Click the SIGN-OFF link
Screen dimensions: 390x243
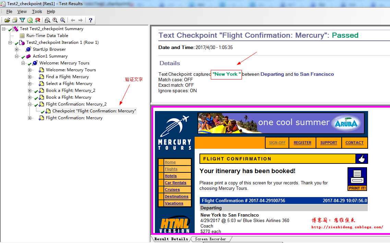[277, 143]
